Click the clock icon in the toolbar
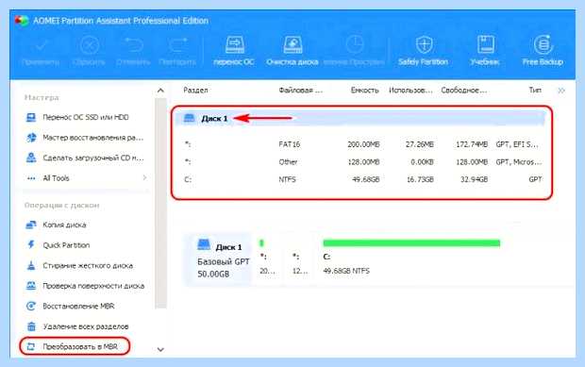Image resolution: width=585 pixels, height=367 pixels. coord(355,45)
